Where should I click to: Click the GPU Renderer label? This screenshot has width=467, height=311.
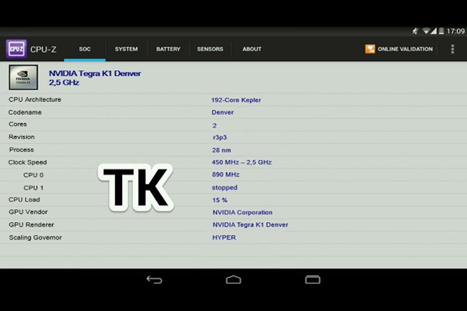pyautogui.click(x=31, y=225)
